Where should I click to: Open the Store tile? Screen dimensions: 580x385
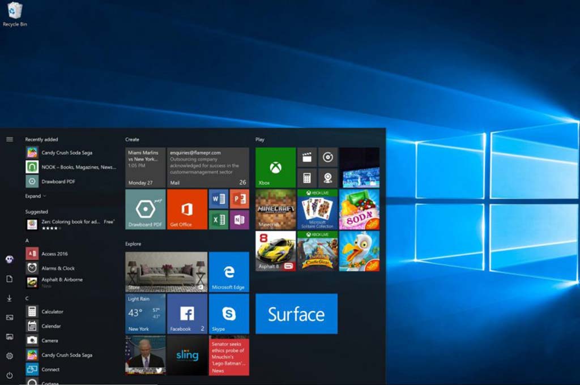pyautogui.click(x=167, y=272)
